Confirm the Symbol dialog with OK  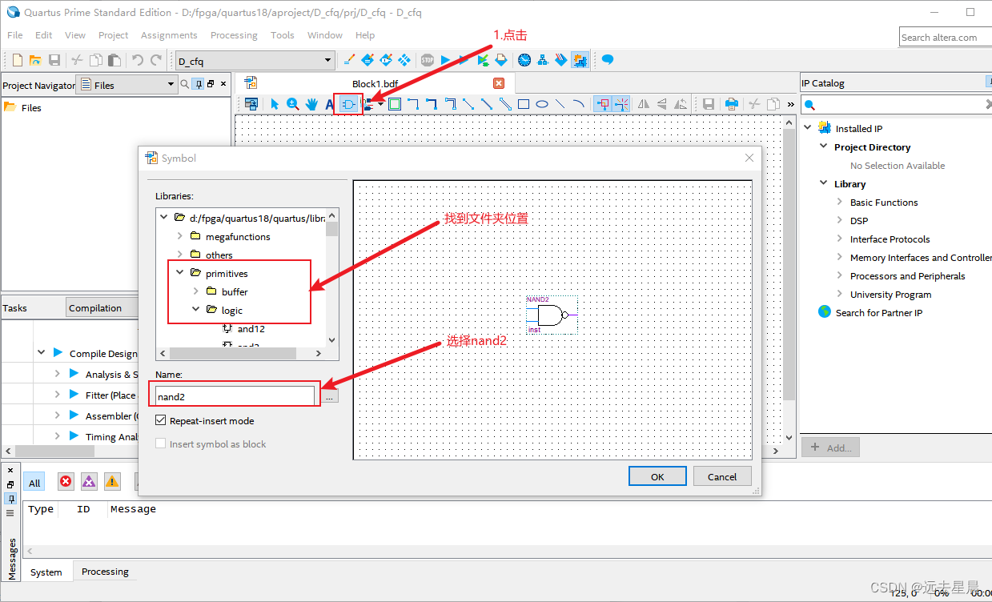[x=657, y=476]
